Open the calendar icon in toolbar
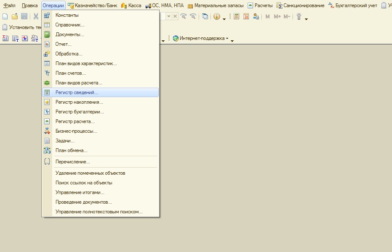The width and height of the screenshot is (392, 252). click(246, 16)
